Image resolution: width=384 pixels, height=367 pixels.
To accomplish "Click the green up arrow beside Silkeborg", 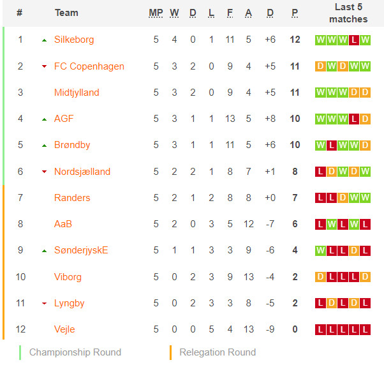I will tap(44, 40).
